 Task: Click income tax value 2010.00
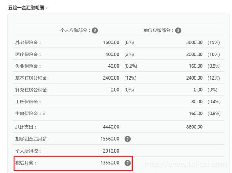pos(111,151)
